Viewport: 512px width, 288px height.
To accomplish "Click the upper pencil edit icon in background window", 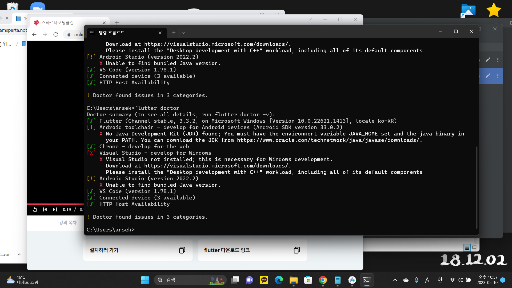I will pos(488,60).
